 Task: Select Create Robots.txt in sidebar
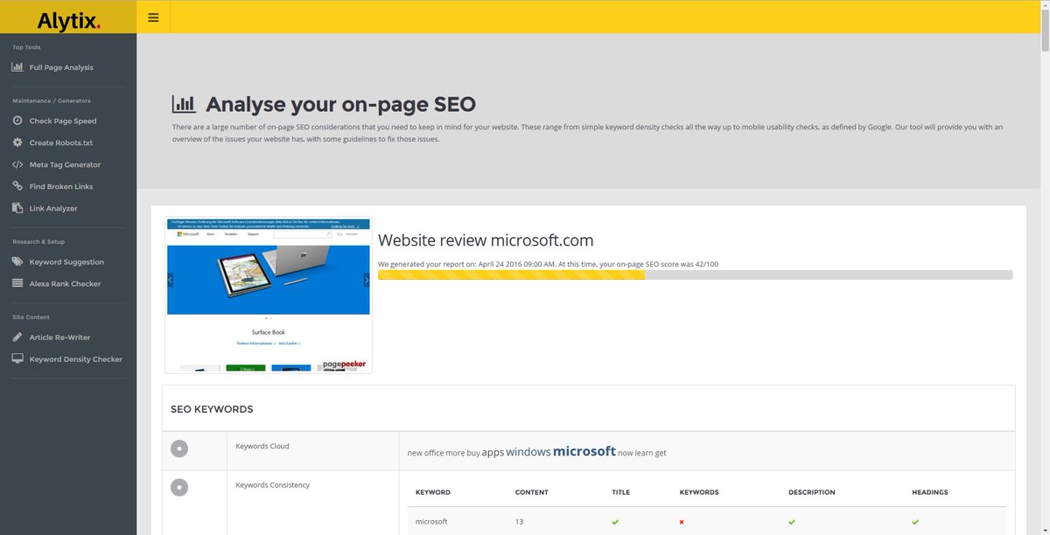click(61, 142)
